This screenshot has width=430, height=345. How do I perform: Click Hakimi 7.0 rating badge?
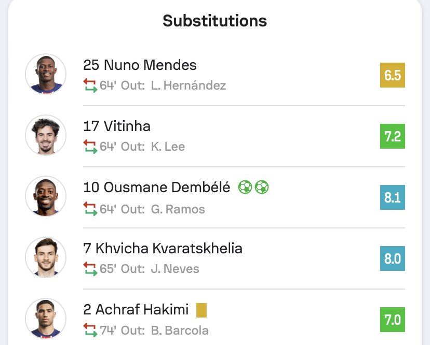tap(392, 320)
